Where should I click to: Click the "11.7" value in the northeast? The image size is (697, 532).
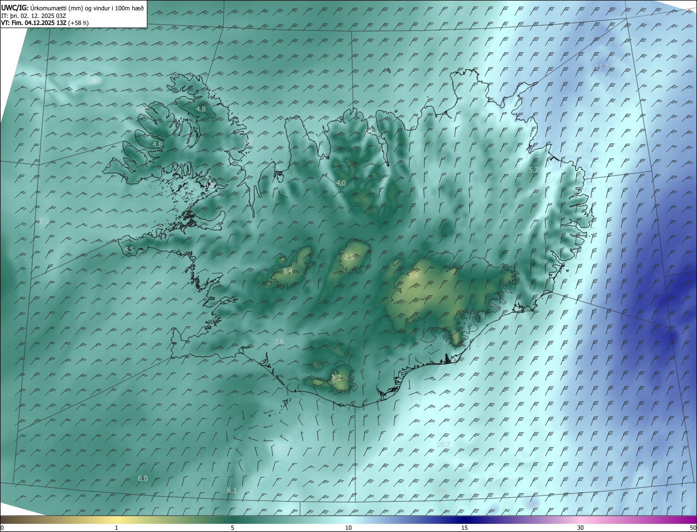(601, 66)
